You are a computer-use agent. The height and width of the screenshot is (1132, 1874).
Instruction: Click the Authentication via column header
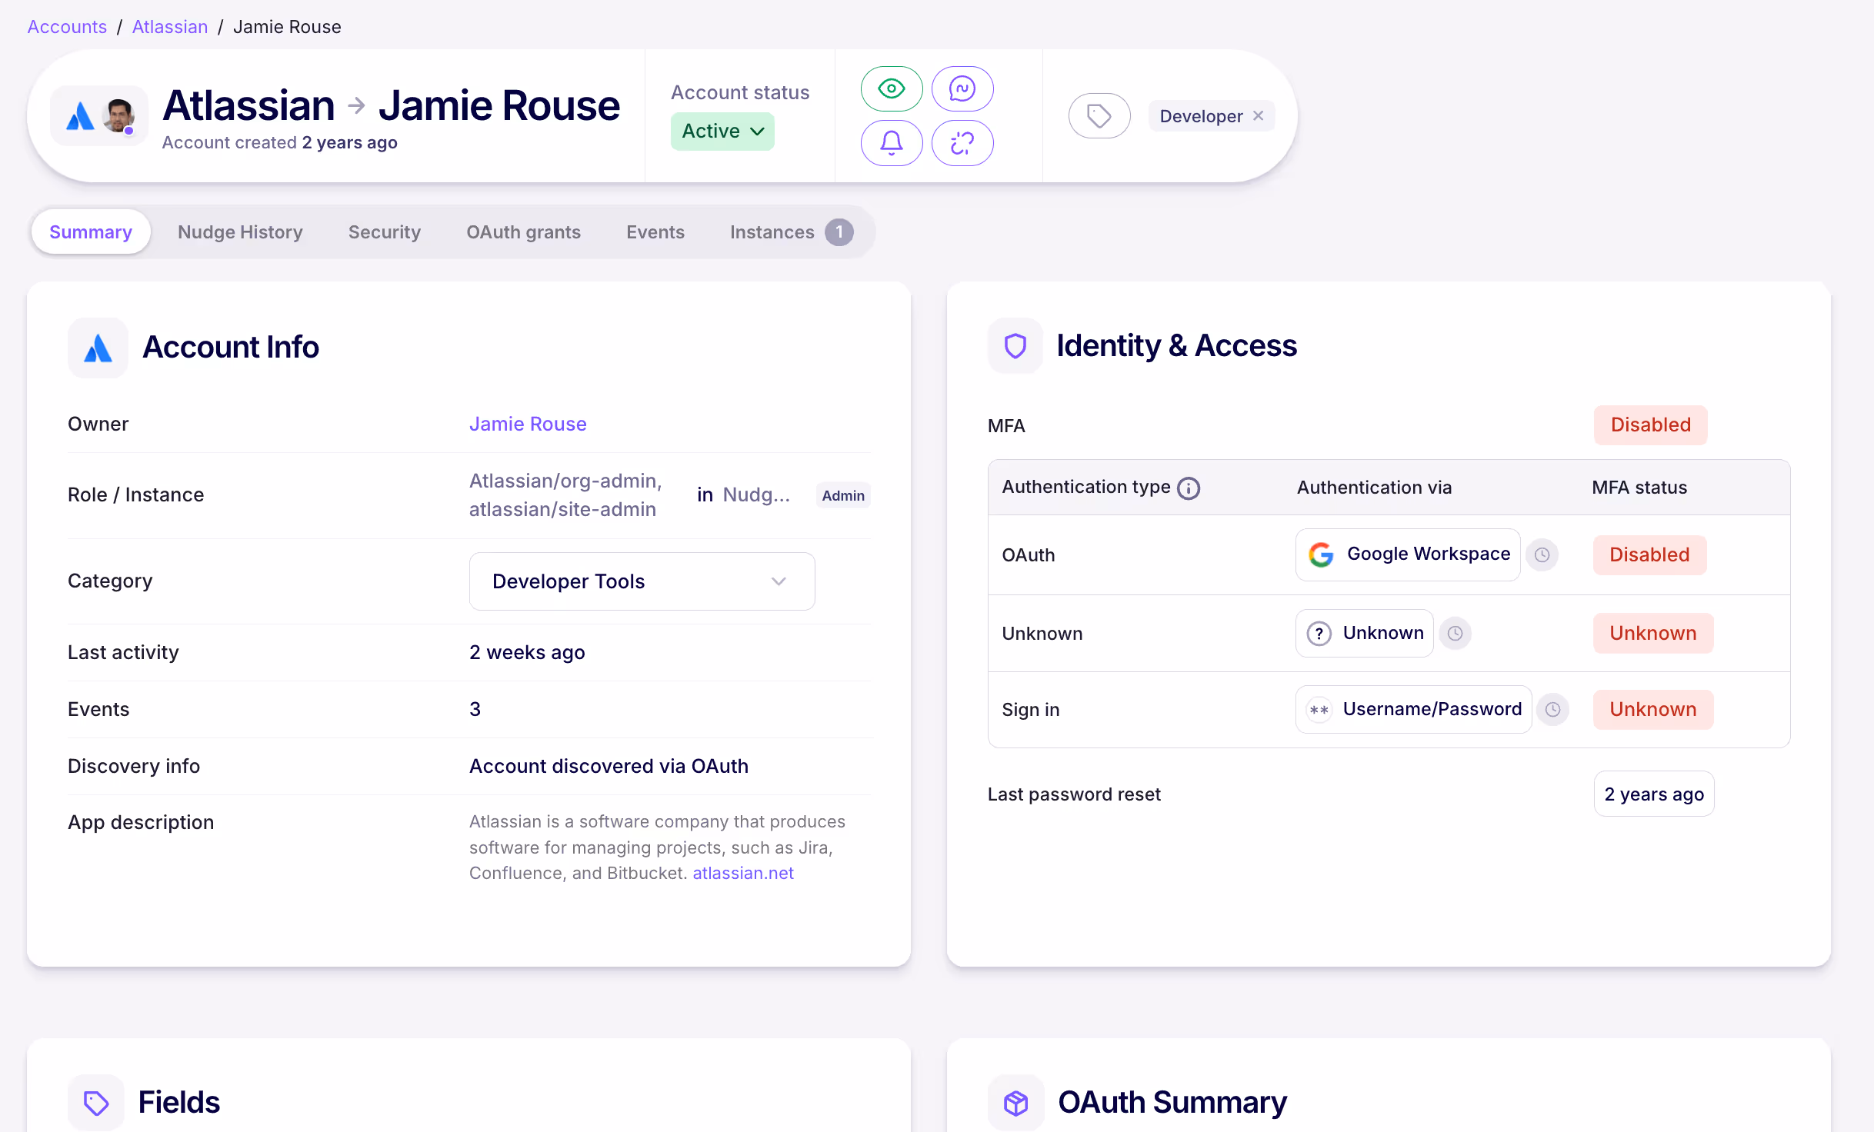click(1374, 488)
